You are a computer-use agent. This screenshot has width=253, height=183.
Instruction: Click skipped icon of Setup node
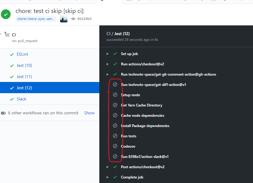click(x=115, y=95)
